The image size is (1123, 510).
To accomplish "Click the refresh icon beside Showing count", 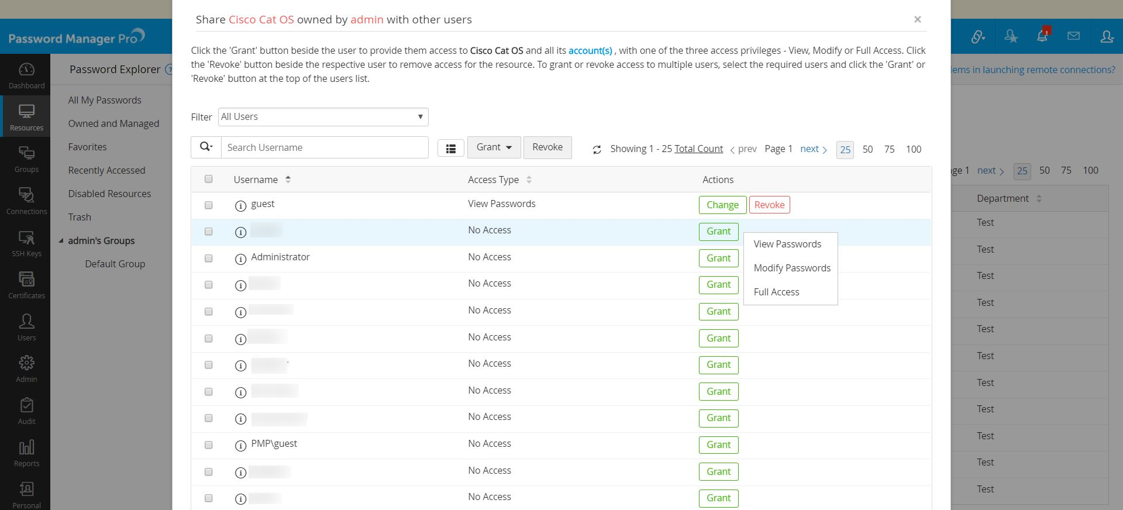I will click(x=597, y=150).
